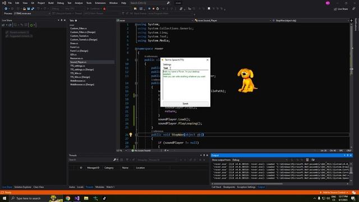Open the View menu
The image size is (359, 202).
(25, 3)
